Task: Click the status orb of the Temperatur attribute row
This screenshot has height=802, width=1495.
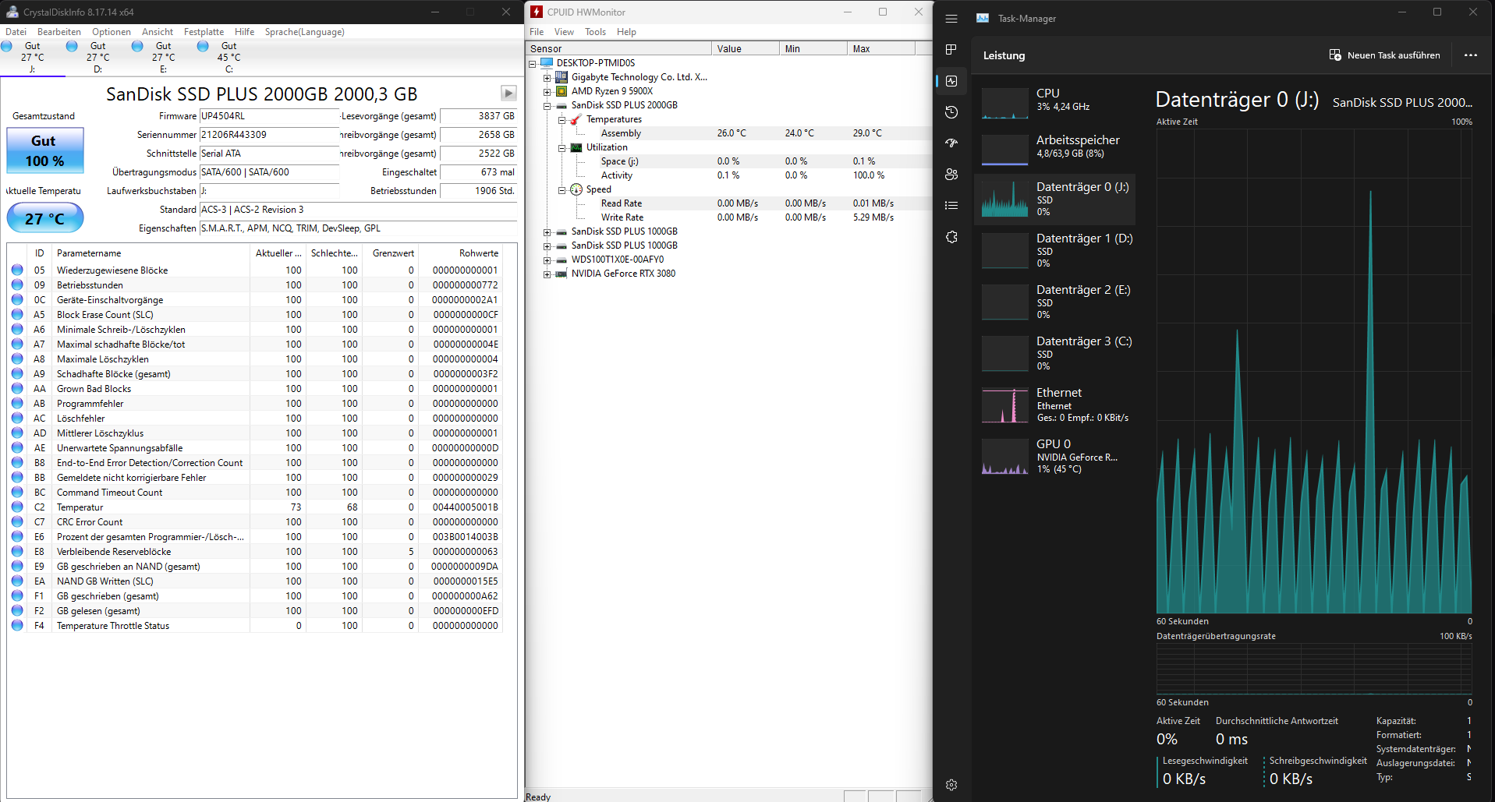Action: [x=17, y=507]
